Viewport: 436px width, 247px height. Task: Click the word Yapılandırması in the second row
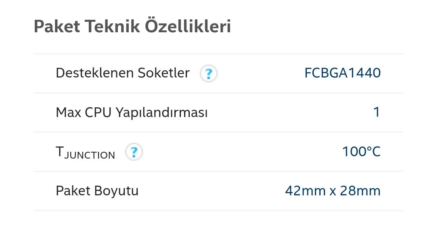162,113
